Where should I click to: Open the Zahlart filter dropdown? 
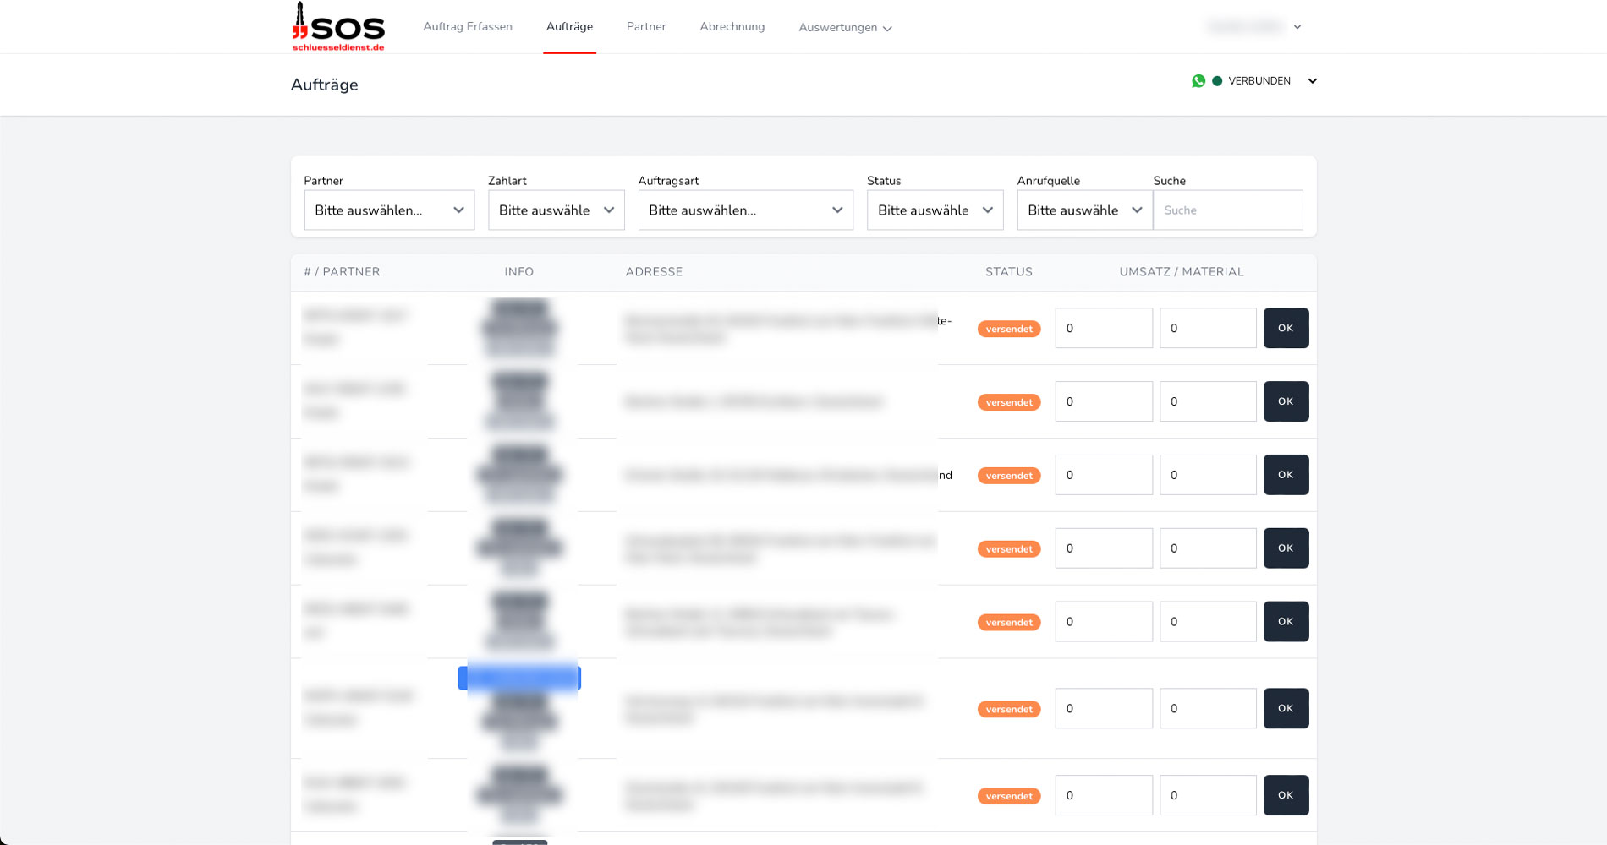(557, 210)
